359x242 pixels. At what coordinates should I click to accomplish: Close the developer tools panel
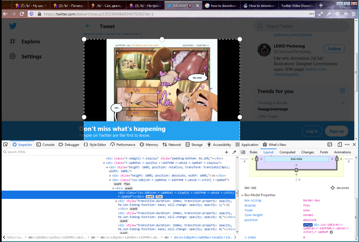pos(354,145)
